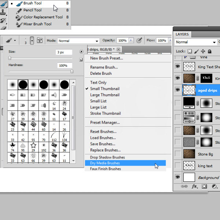Open the Opacity slider arrow
Image resolution: width=220 pixels, height=220 pixels.
coord(131,40)
